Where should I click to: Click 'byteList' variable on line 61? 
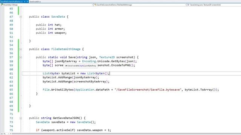(69, 73)
